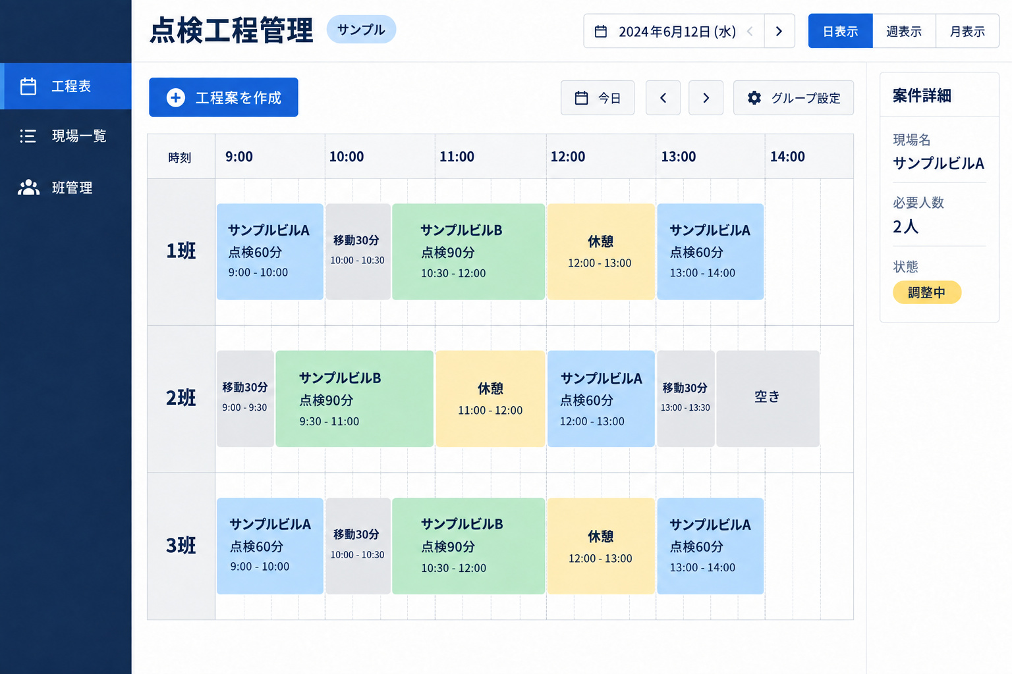The width and height of the screenshot is (1012, 674).
Task: Click the calendar icon beside 2024年6月12日
Action: click(x=601, y=32)
